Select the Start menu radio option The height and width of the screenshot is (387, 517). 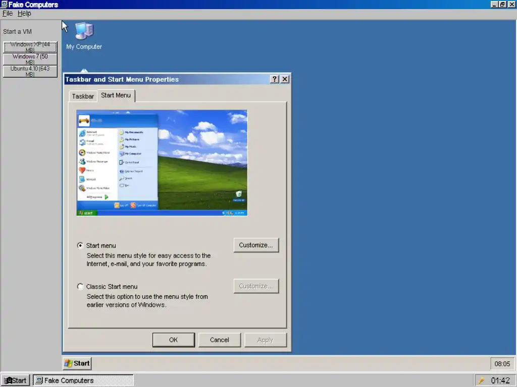(x=80, y=245)
